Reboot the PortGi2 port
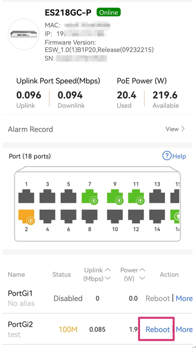This screenshot has height=348, width=196. click(158, 329)
